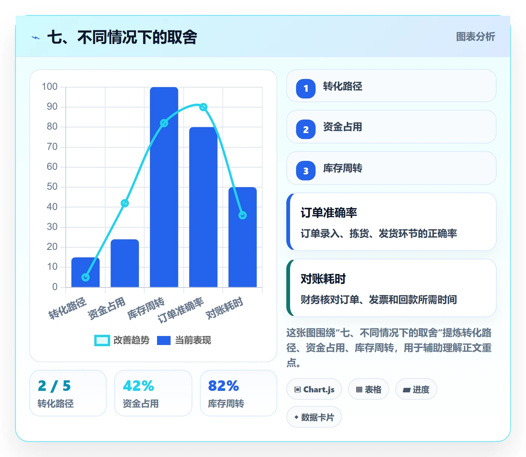Select the 库存周转 list item
526x457 pixels.
[391, 168]
